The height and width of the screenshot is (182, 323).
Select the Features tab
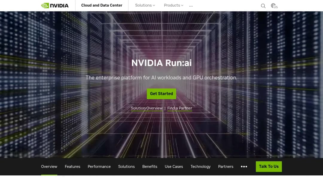coord(72,166)
